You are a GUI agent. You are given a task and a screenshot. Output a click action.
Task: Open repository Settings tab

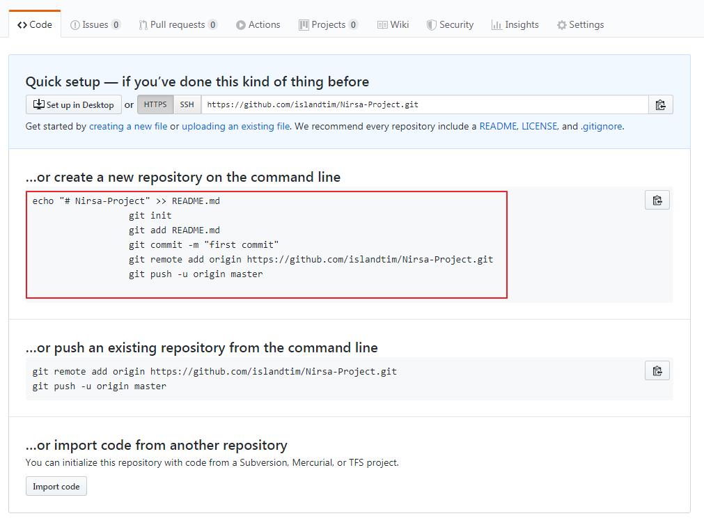[x=580, y=24]
